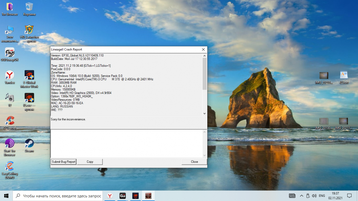Image resolution: width=358 pixels, height=201 pixels.
Task: Select the HD_Launcher shortcut icon
Action: pos(29,30)
